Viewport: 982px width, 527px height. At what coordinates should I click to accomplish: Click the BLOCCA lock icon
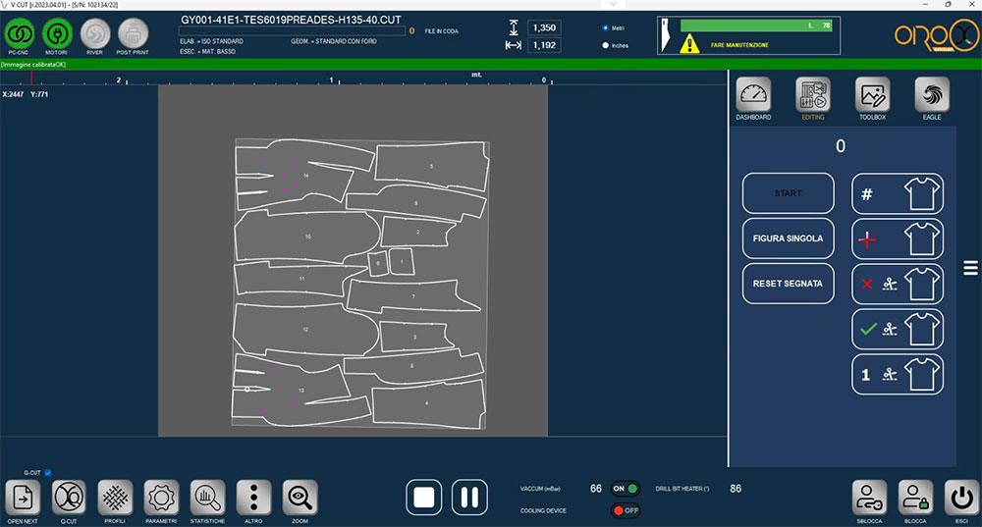coord(915,499)
